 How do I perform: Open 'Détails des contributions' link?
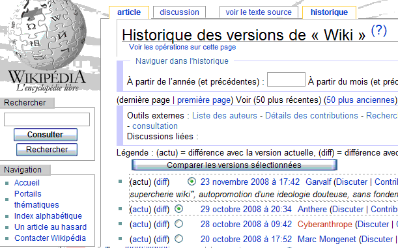(311, 116)
